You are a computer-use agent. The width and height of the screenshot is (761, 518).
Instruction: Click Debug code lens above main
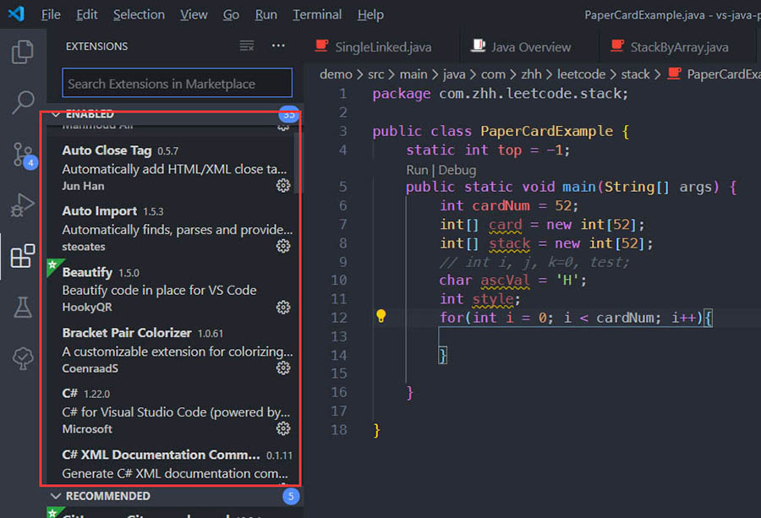(x=457, y=170)
